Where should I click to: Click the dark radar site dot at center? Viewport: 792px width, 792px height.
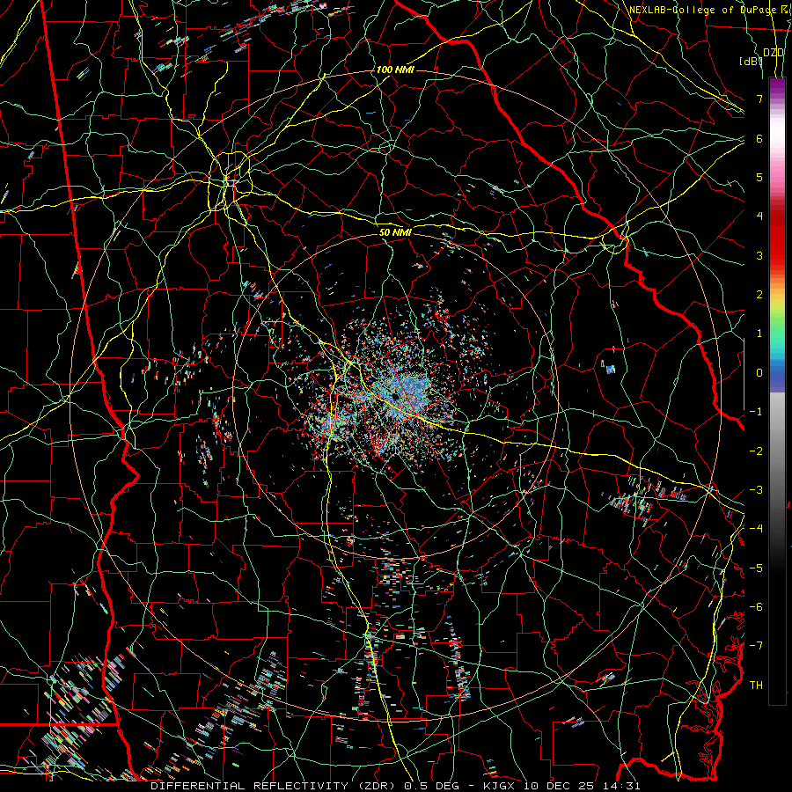point(395,397)
